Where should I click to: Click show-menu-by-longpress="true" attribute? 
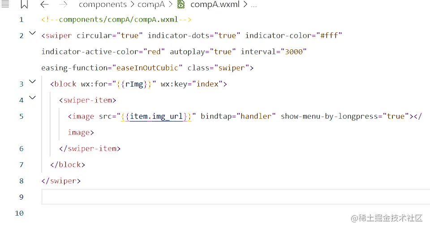(x=345, y=117)
